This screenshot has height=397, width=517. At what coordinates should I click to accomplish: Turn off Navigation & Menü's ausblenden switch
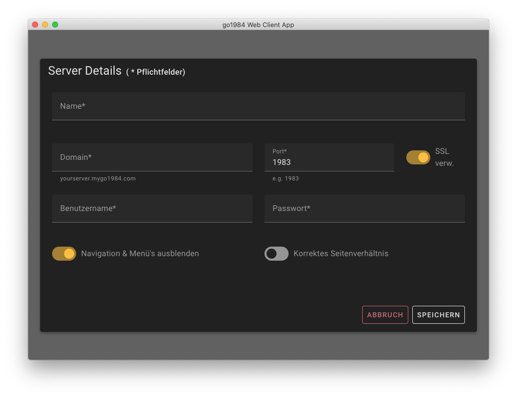click(64, 254)
